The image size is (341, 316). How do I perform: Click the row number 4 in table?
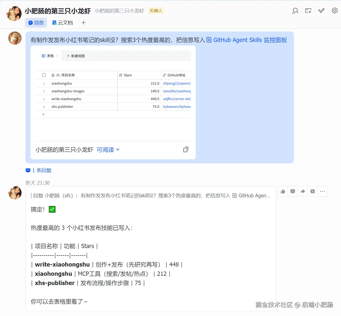coord(44,107)
